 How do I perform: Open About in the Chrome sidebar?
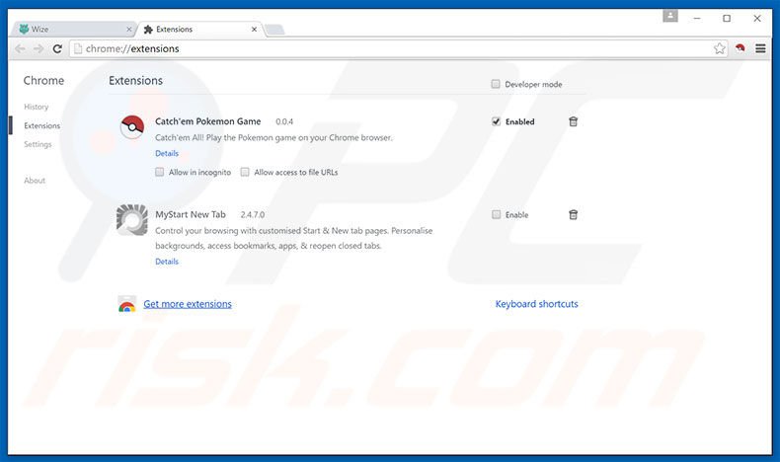35,181
